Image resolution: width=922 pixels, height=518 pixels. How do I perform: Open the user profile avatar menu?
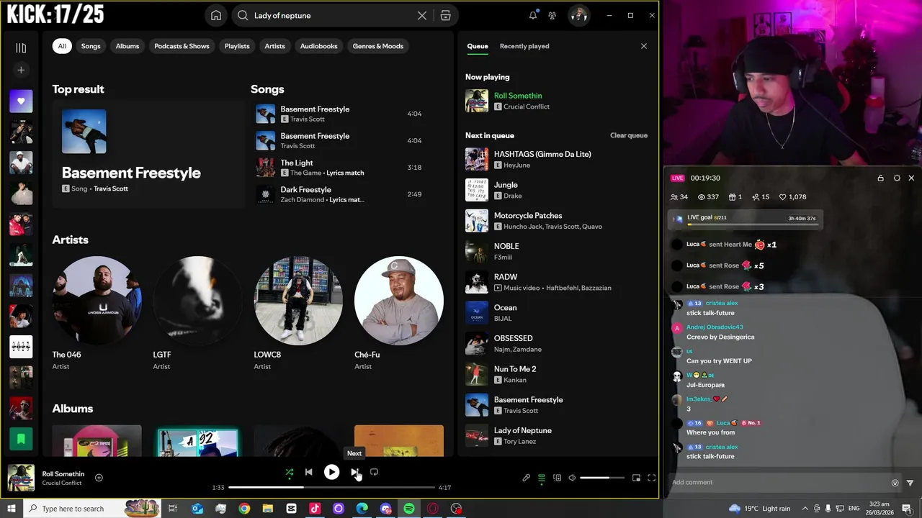tap(578, 15)
